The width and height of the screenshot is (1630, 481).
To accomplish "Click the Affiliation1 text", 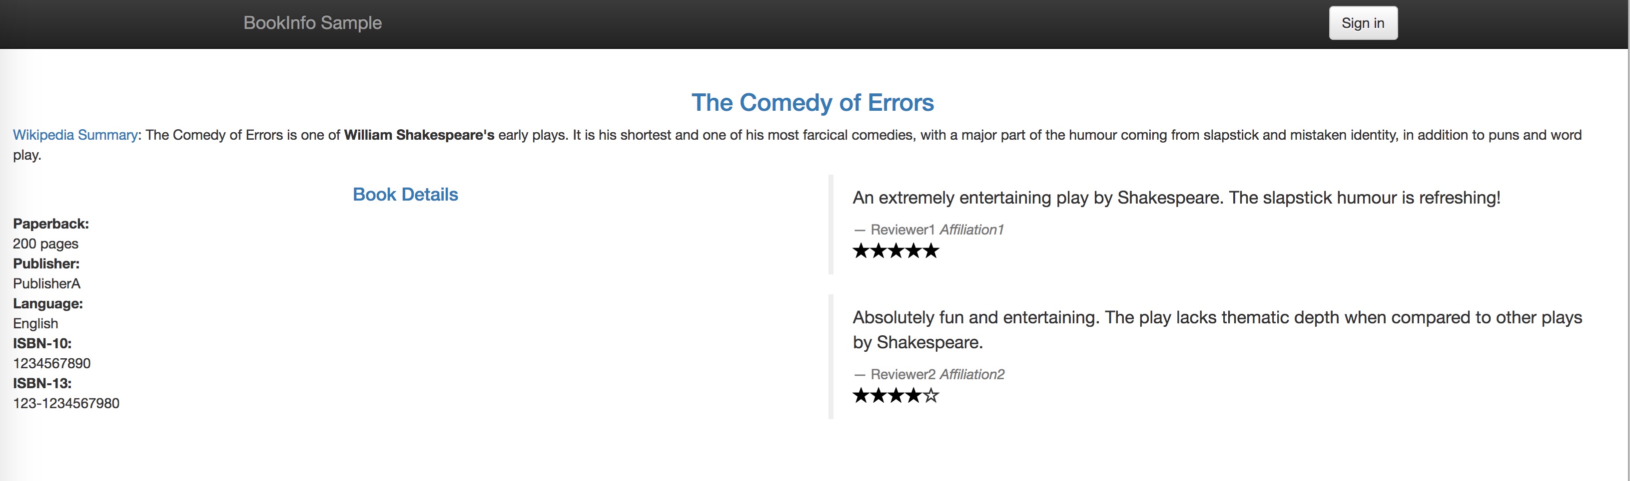I will point(972,230).
